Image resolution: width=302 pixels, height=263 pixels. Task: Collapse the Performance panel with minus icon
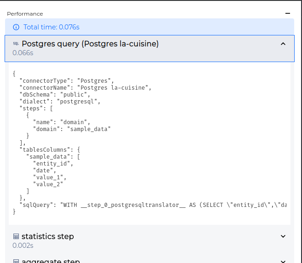pyautogui.click(x=288, y=14)
